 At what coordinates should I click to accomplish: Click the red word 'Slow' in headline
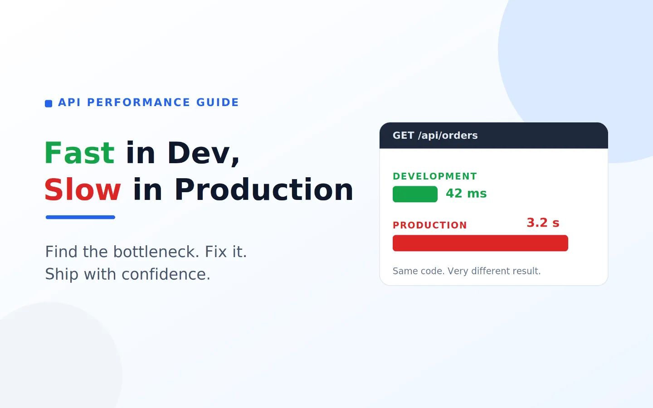point(83,189)
